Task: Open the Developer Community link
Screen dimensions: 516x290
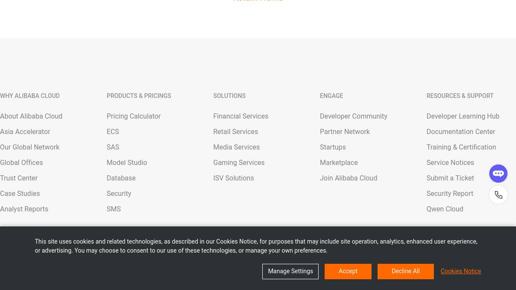Action: (353, 116)
